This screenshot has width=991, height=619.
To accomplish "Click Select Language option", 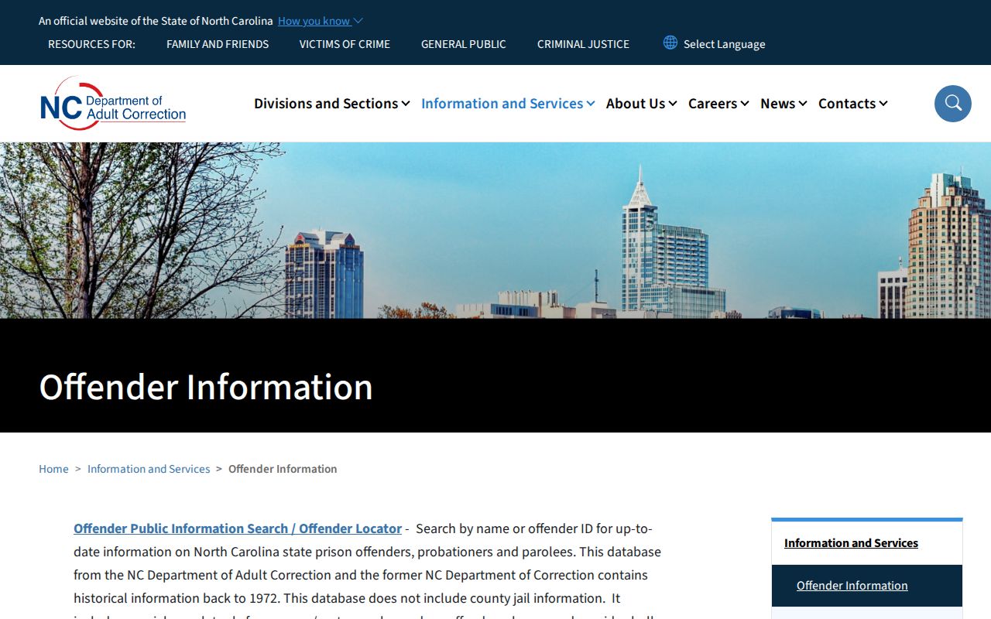I will tap(724, 44).
